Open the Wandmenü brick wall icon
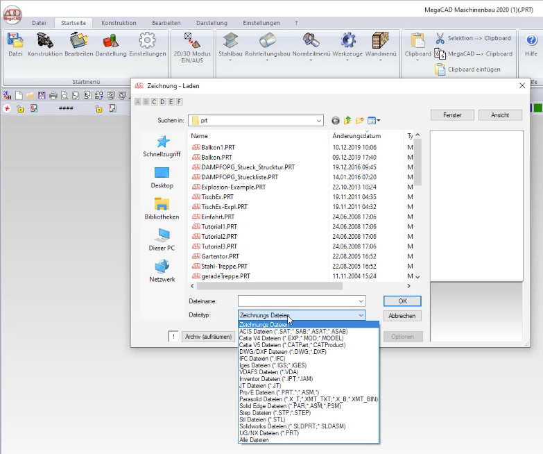Screen dimensions: 543x454 point(380,41)
